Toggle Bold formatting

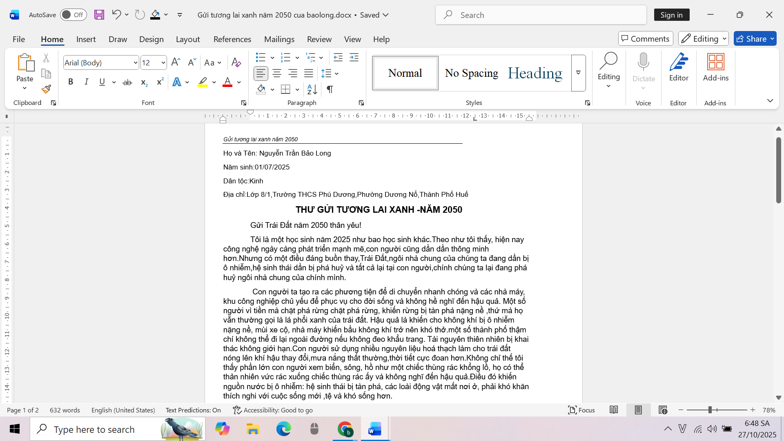pos(71,82)
